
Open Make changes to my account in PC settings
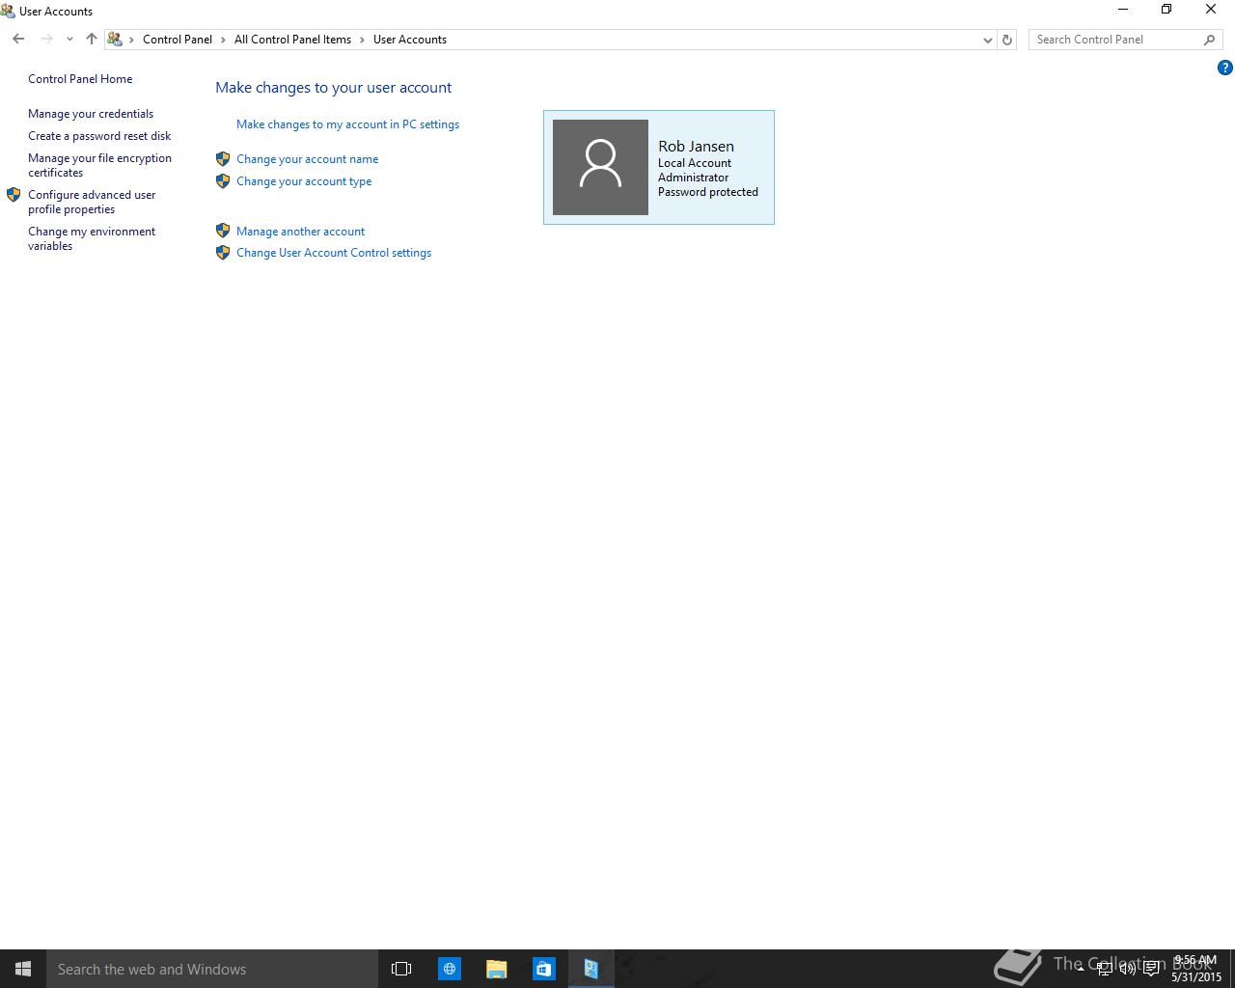(x=347, y=124)
